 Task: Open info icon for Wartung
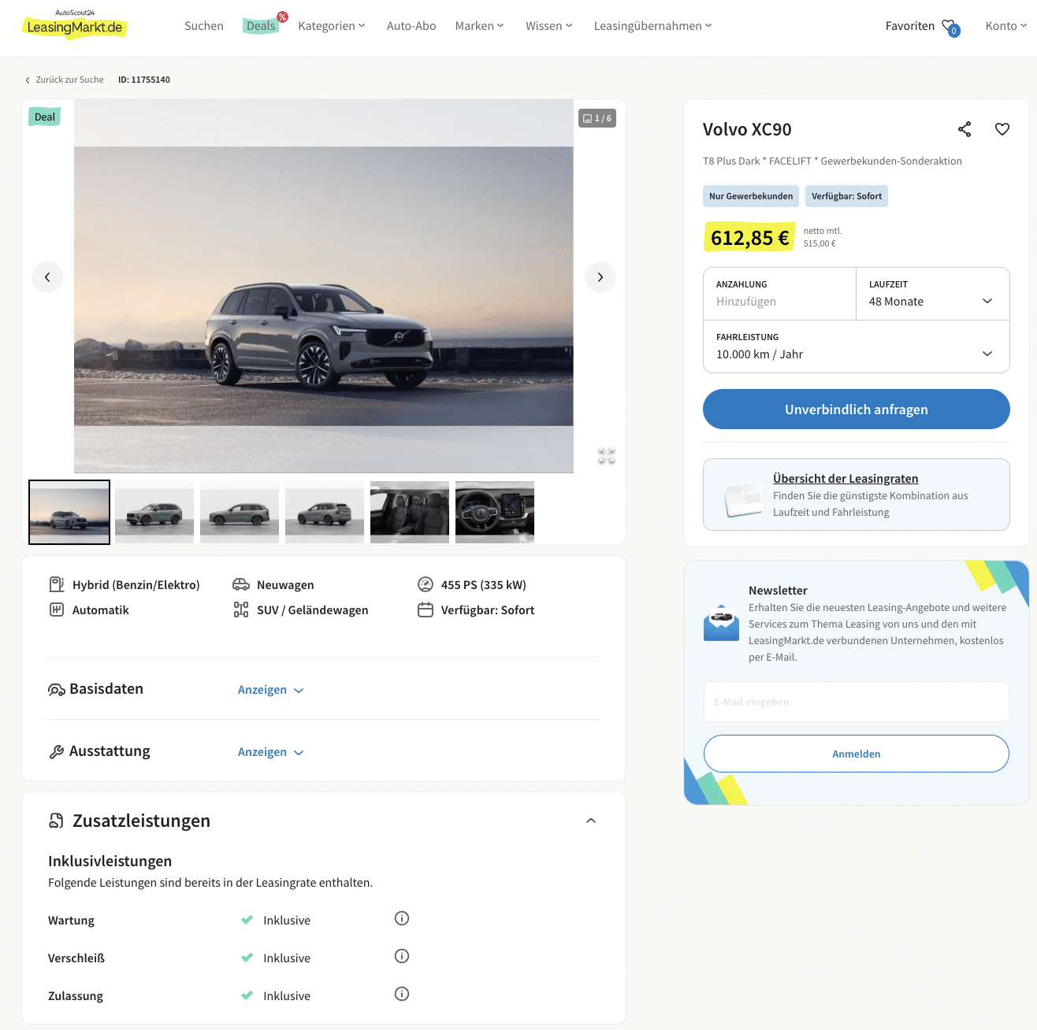(x=402, y=918)
